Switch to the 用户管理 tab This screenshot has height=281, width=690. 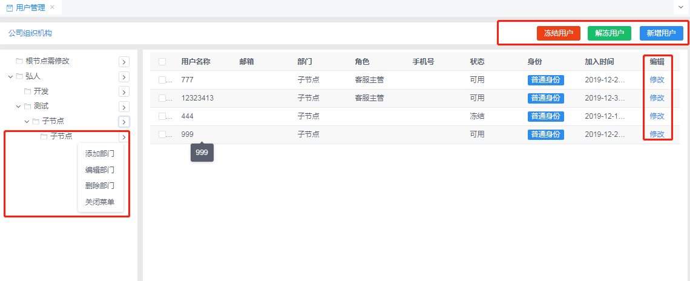click(x=30, y=7)
